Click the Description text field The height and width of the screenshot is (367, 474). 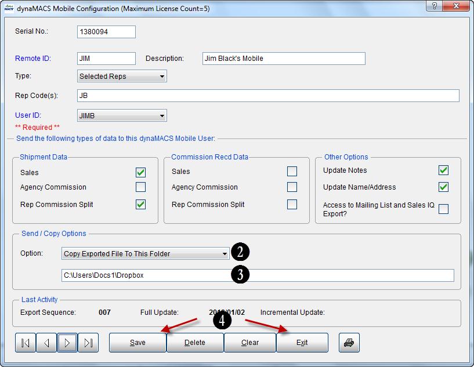pyautogui.click(x=284, y=59)
